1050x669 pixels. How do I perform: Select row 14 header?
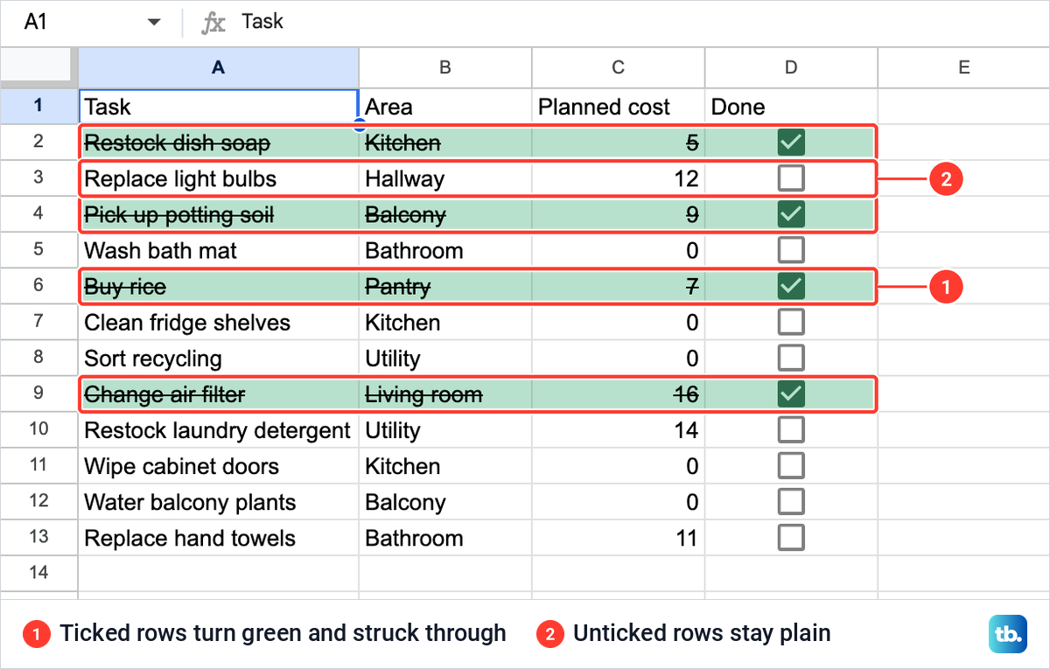coord(39,574)
